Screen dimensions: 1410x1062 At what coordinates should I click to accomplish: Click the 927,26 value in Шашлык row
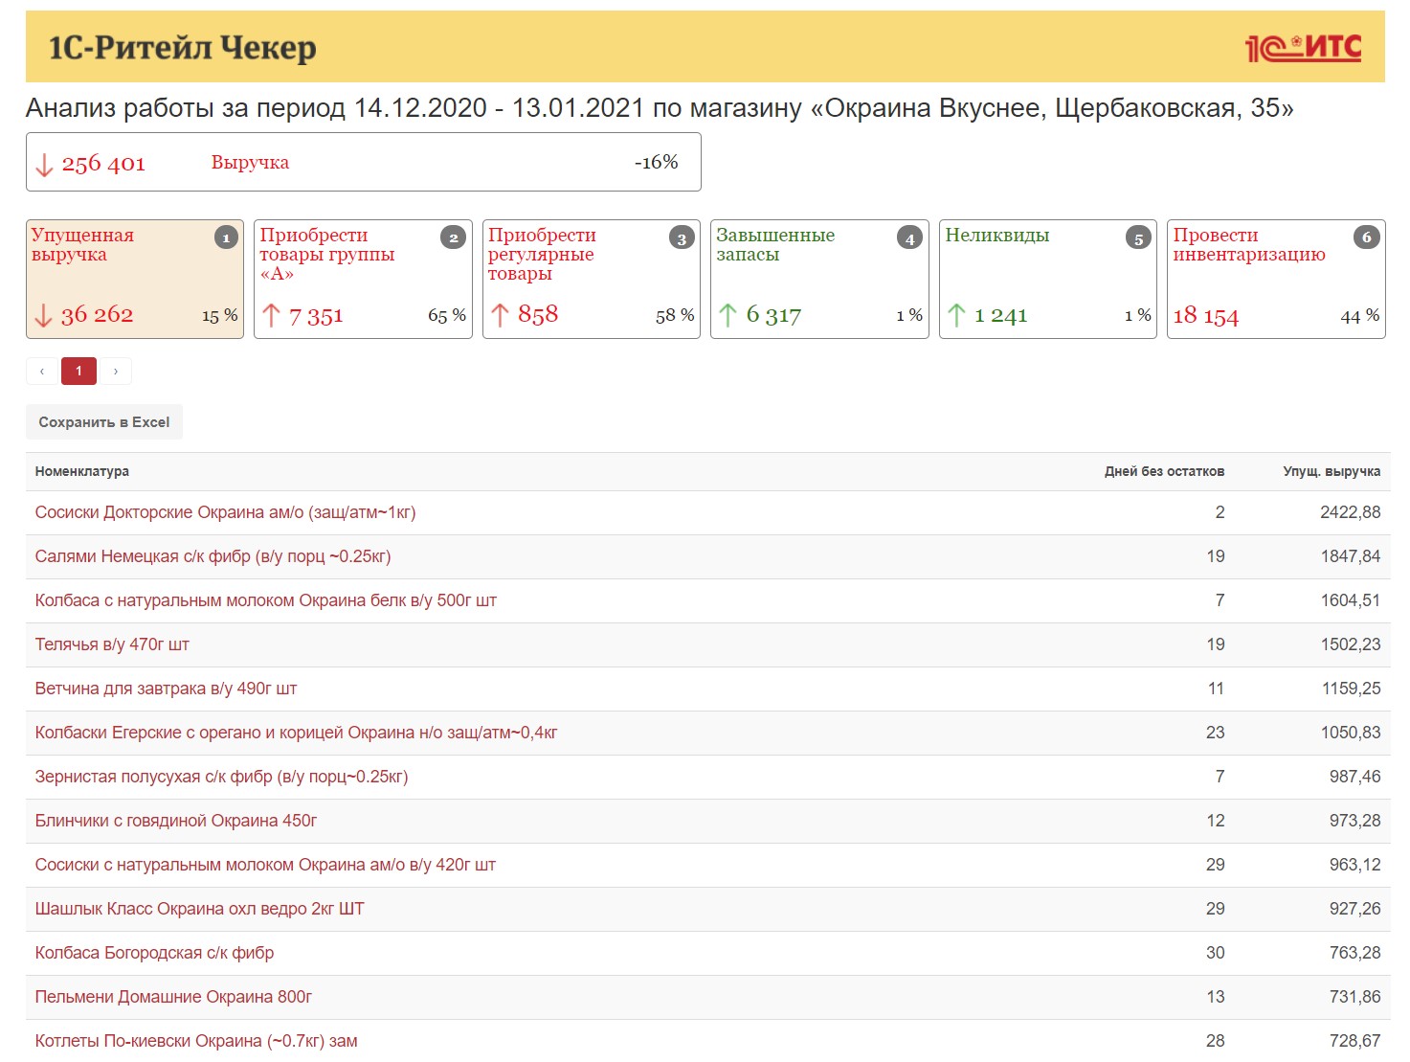tap(1354, 909)
